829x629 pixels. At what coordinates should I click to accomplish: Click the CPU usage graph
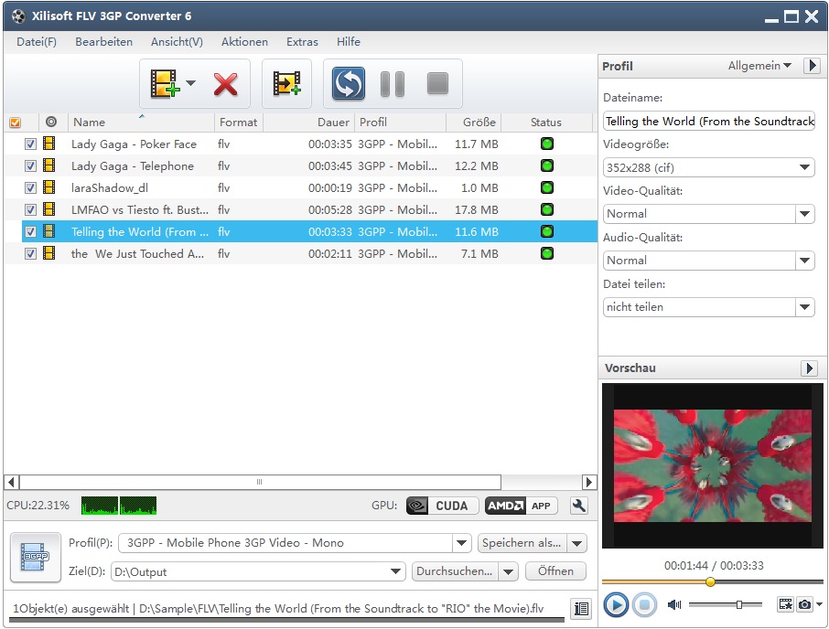(119, 506)
